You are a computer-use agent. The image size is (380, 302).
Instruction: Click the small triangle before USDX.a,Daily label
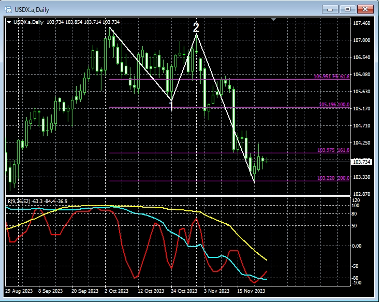click(9, 22)
